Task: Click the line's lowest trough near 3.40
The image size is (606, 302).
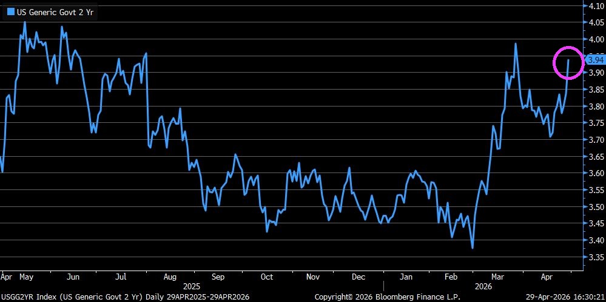Action: coord(472,248)
